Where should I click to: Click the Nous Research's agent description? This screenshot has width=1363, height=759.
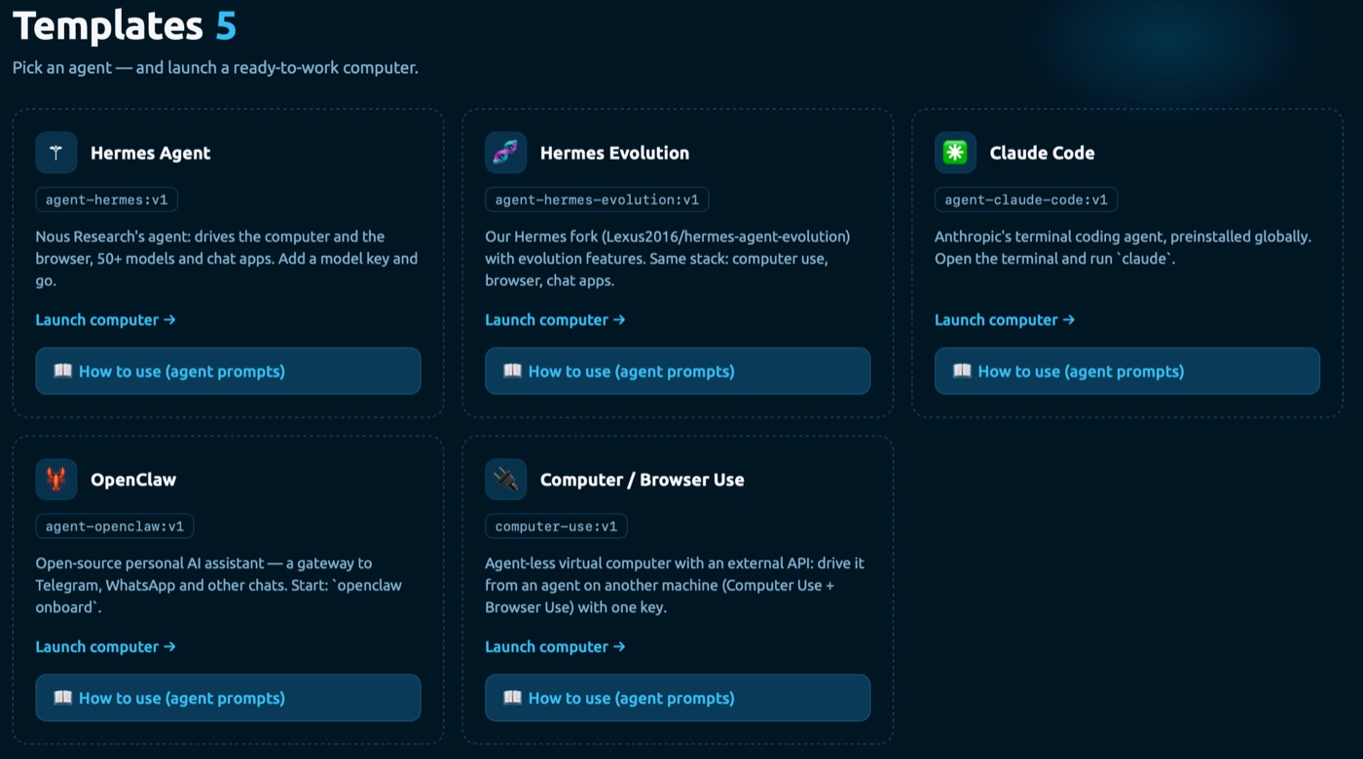[x=227, y=259]
